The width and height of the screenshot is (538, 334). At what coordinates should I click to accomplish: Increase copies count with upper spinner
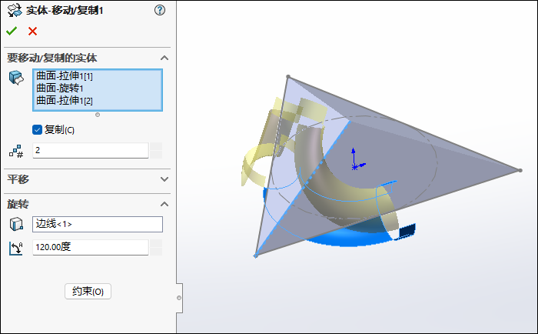pos(156,146)
